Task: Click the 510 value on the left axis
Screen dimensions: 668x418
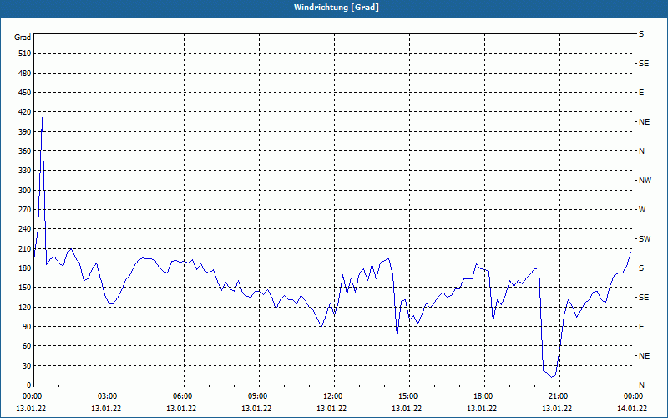Action: click(25, 54)
